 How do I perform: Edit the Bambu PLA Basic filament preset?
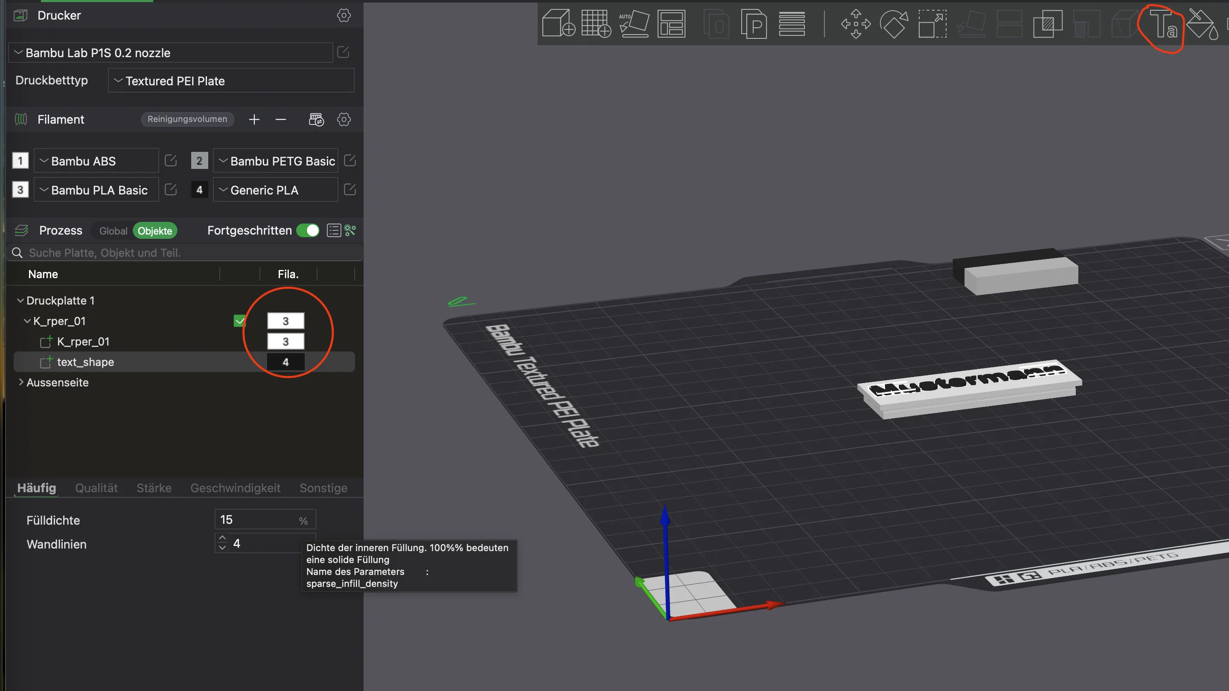click(x=171, y=189)
